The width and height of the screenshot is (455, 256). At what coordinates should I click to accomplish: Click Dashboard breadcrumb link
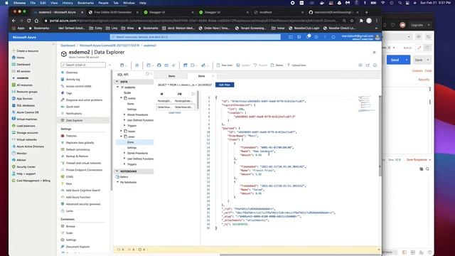(68, 46)
